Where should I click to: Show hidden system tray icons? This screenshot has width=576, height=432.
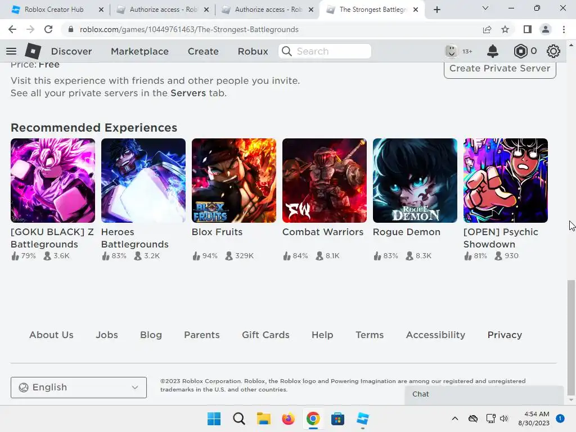coord(454,418)
